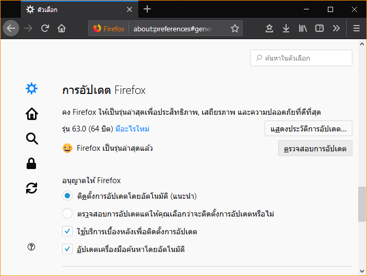This screenshot has width=367, height=276.
Task: Open Firefox support help question icon
Action: click(31, 247)
